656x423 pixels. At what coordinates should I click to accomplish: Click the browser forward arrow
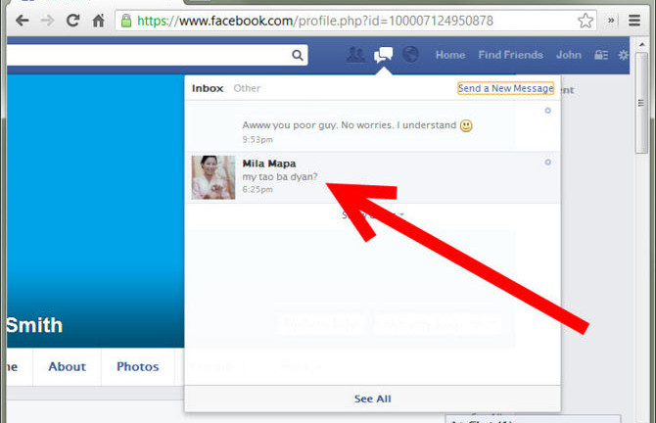tap(47, 21)
